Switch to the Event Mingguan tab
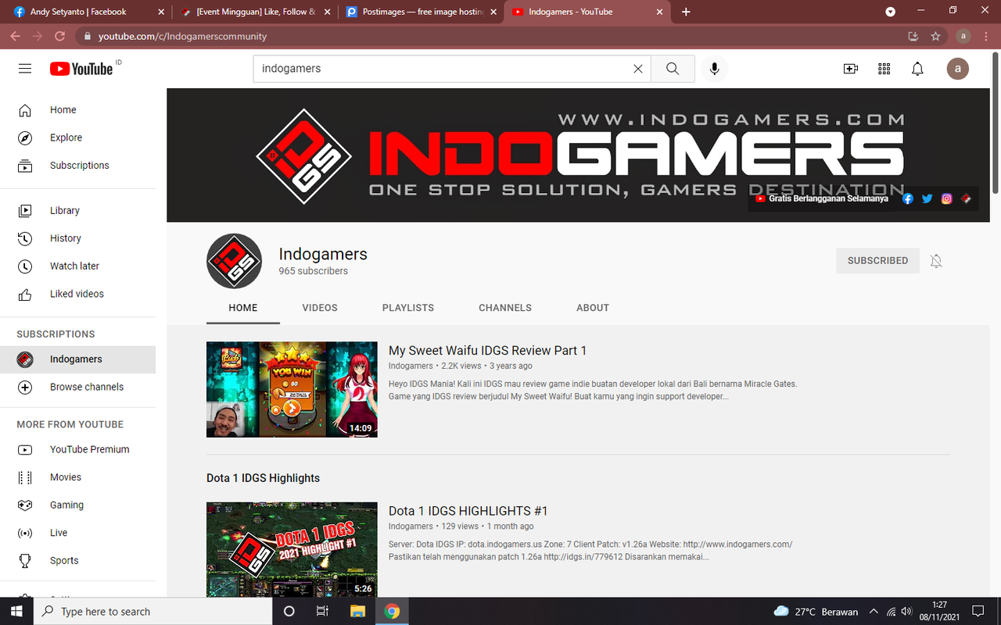Viewport: 1001px width, 625px height. [x=256, y=12]
